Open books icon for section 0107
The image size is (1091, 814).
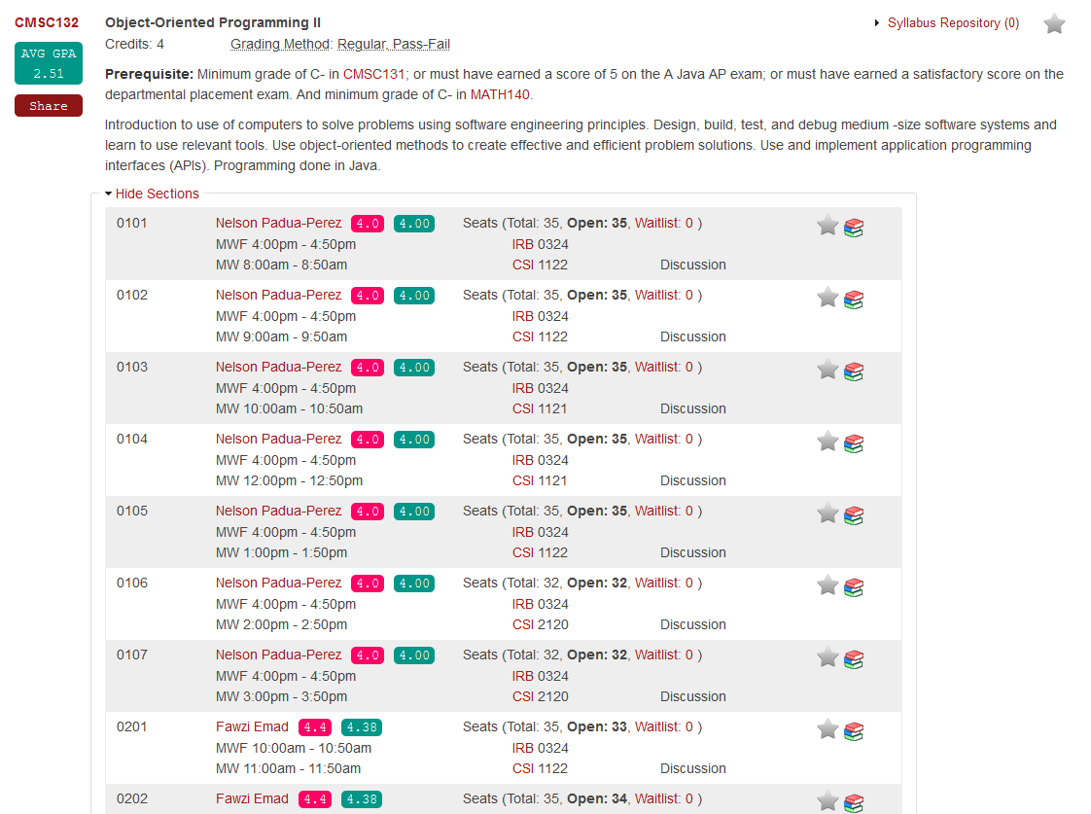click(x=854, y=658)
